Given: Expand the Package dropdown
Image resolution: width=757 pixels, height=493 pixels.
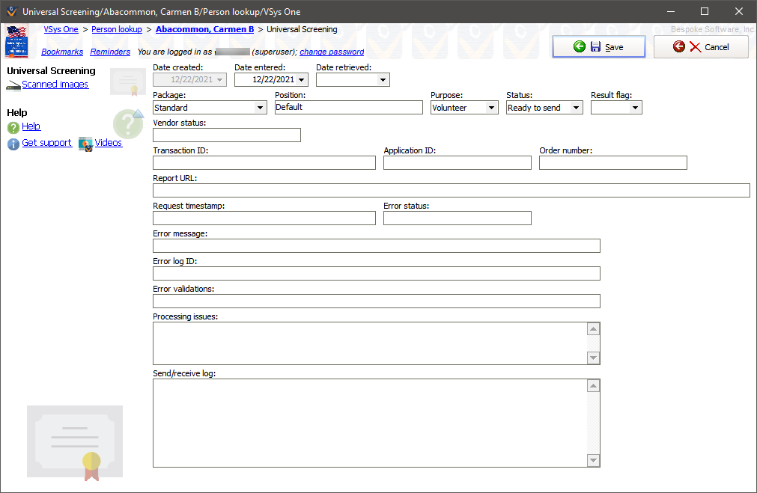Looking at the screenshot, I should [x=261, y=108].
